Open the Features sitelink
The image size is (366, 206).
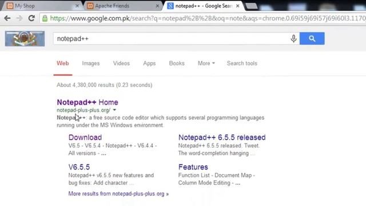pyautogui.click(x=193, y=167)
